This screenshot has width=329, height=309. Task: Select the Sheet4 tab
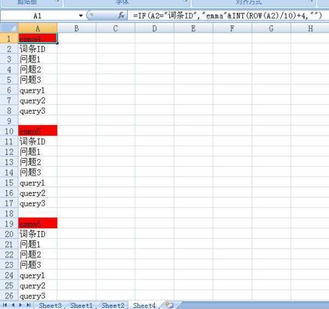point(144,305)
